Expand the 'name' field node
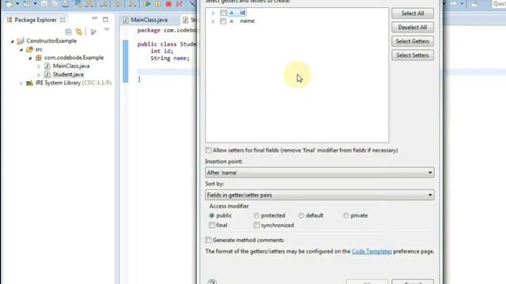Screen dimensions: 506x284 click(213, 21)
